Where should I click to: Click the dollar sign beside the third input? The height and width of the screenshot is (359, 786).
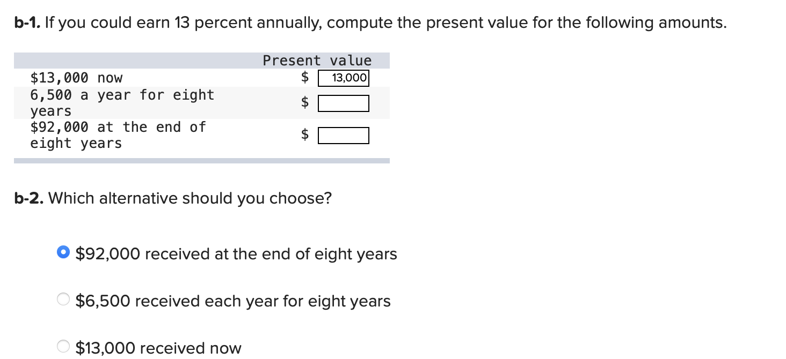[304, 135]
